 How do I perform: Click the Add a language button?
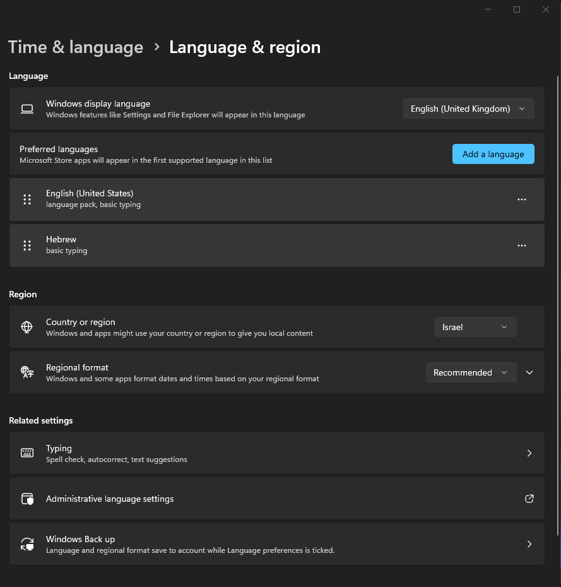point(493,154)
